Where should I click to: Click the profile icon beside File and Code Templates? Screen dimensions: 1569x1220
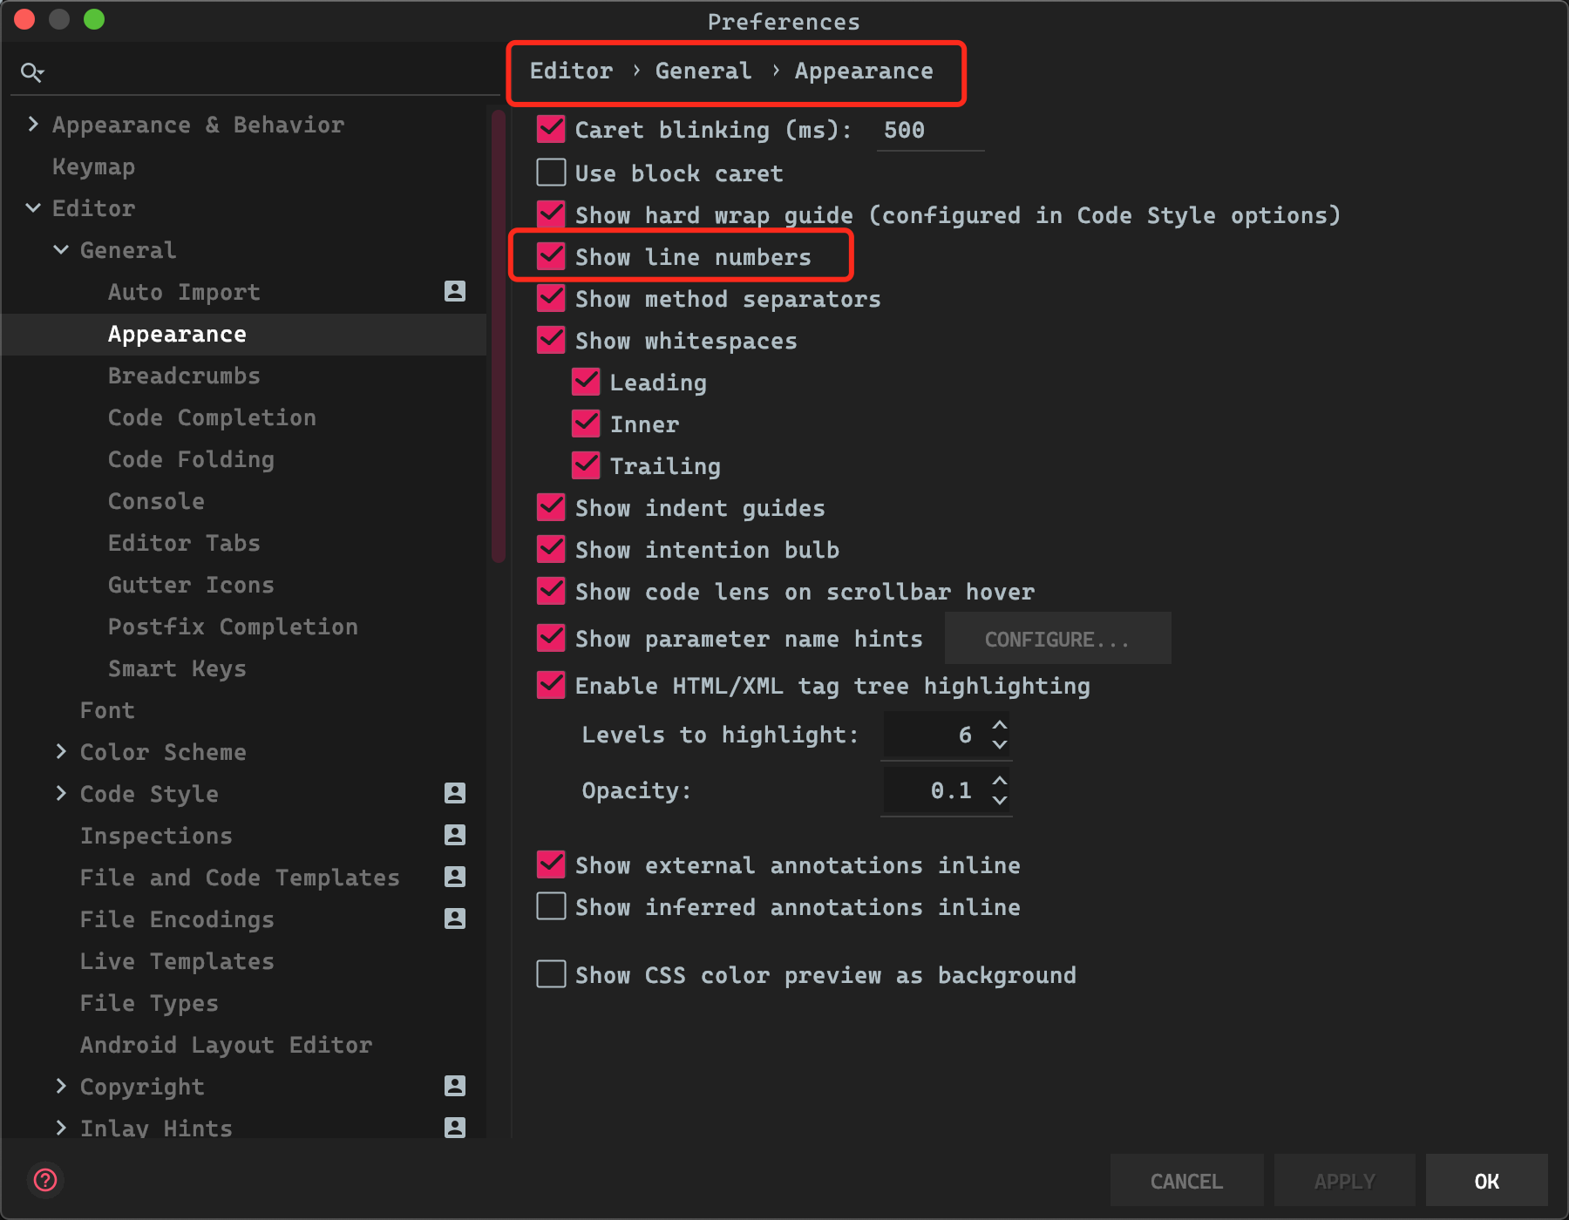(455, 877)
